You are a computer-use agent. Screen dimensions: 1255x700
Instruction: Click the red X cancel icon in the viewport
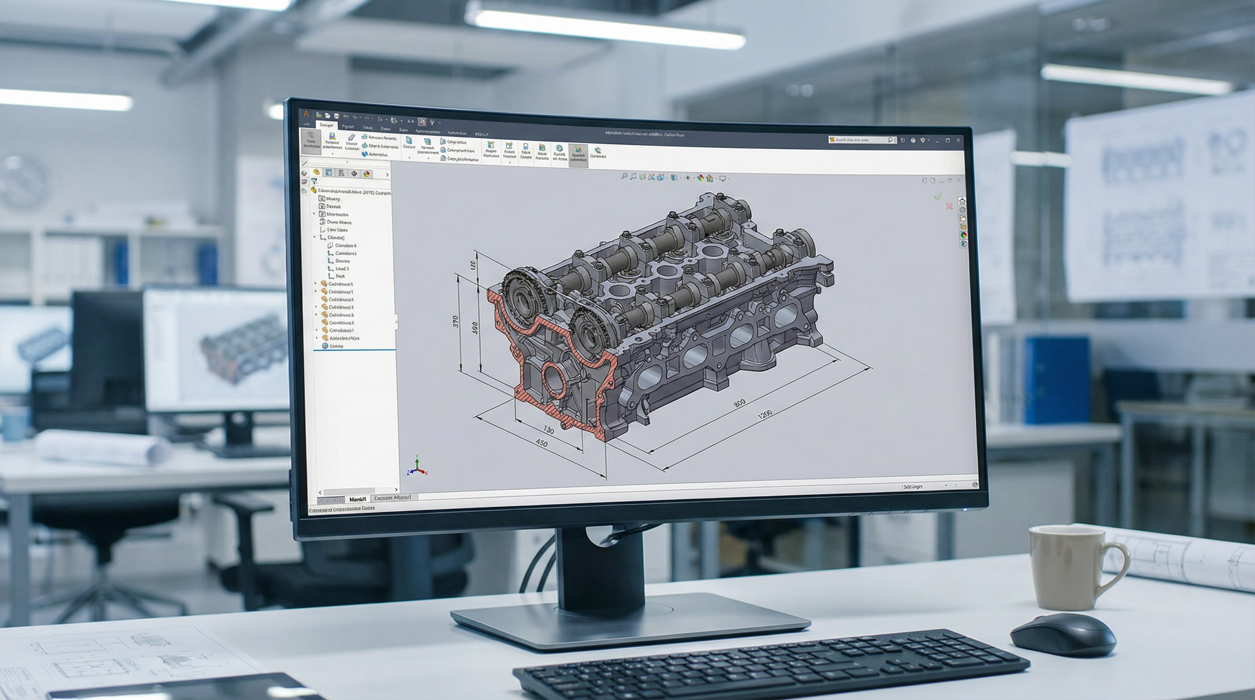(949, 206)
